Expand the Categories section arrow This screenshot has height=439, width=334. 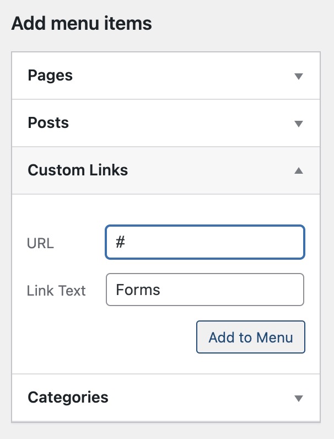(299, 398)
